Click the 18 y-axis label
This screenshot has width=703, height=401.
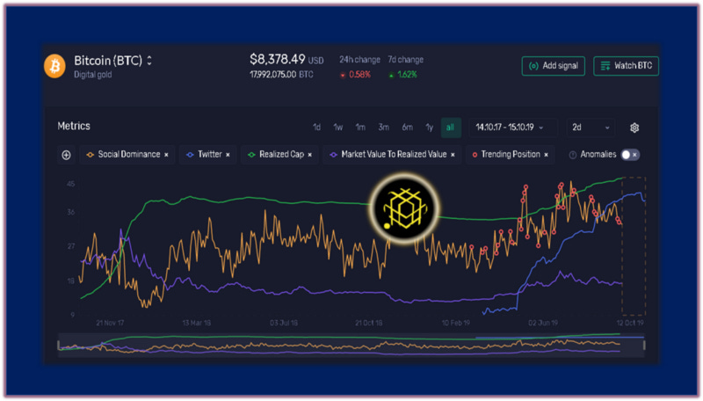coord(71,281)
